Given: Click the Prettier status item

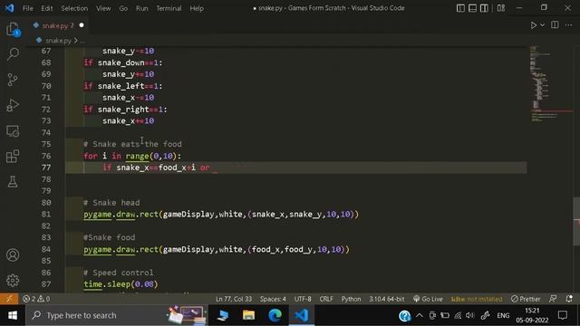Looking at the screenshot, I should click(x=526, y=299).
